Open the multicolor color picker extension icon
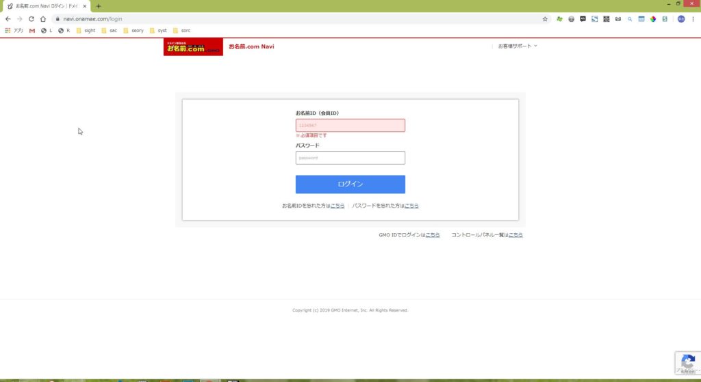 [653, 18]
